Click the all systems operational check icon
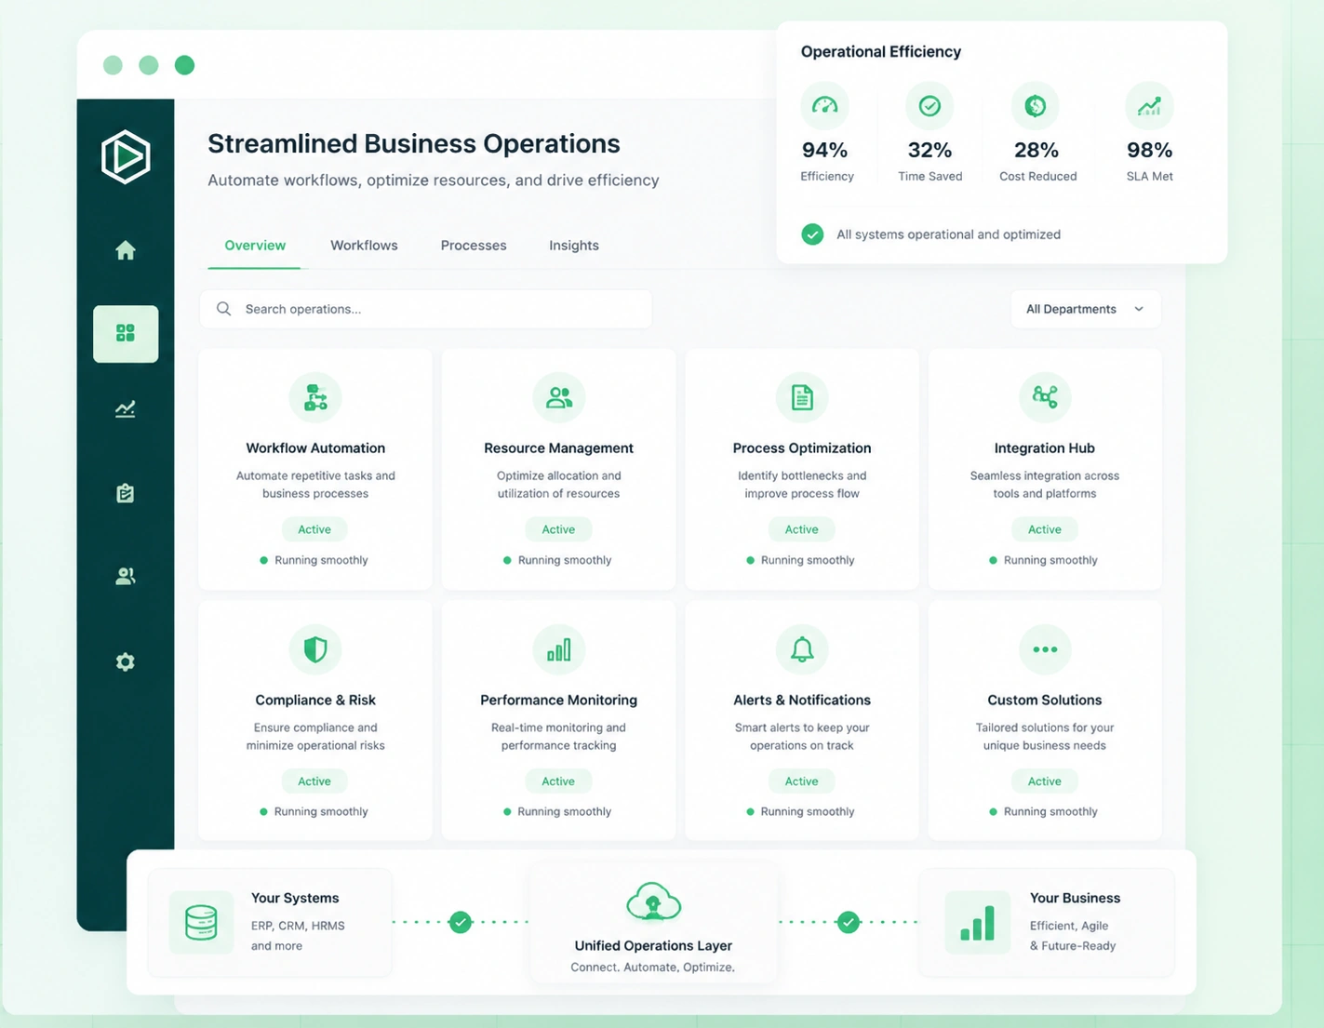The image size is (1324, 1028). [812, 234]
